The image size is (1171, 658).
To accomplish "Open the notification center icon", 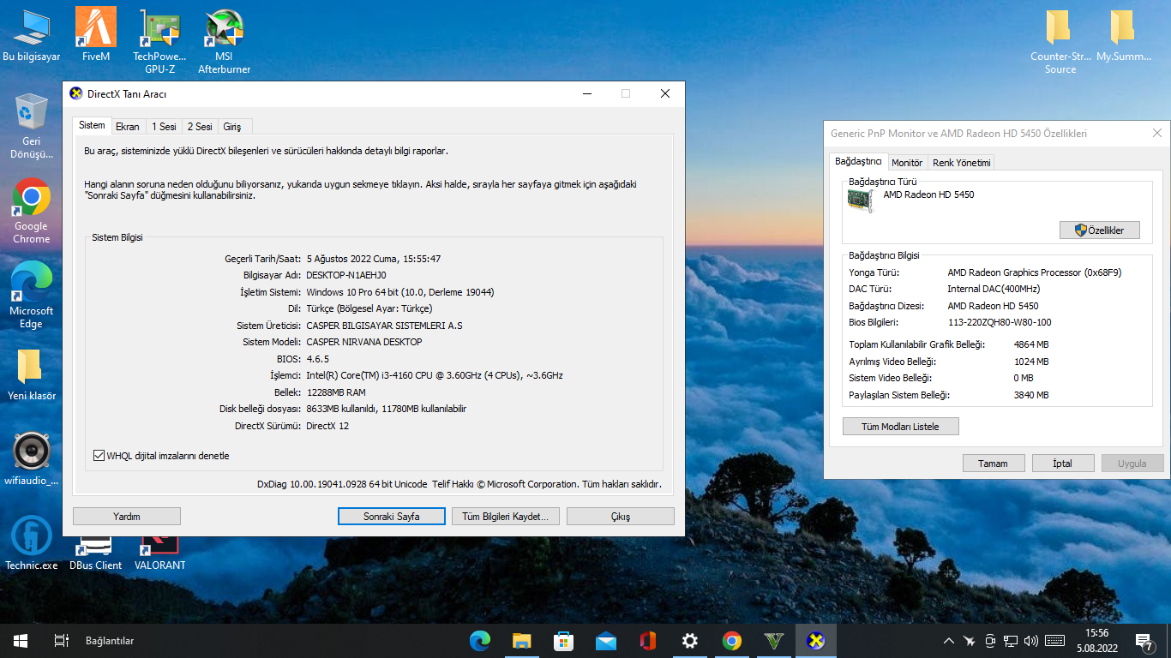I will (x=1144, y=642).
